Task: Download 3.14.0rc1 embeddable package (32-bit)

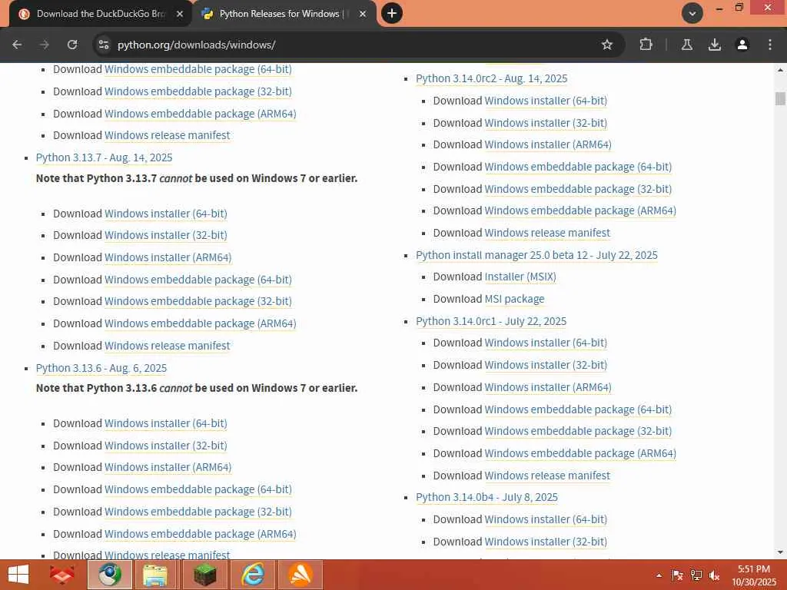Action: [578, 431]
